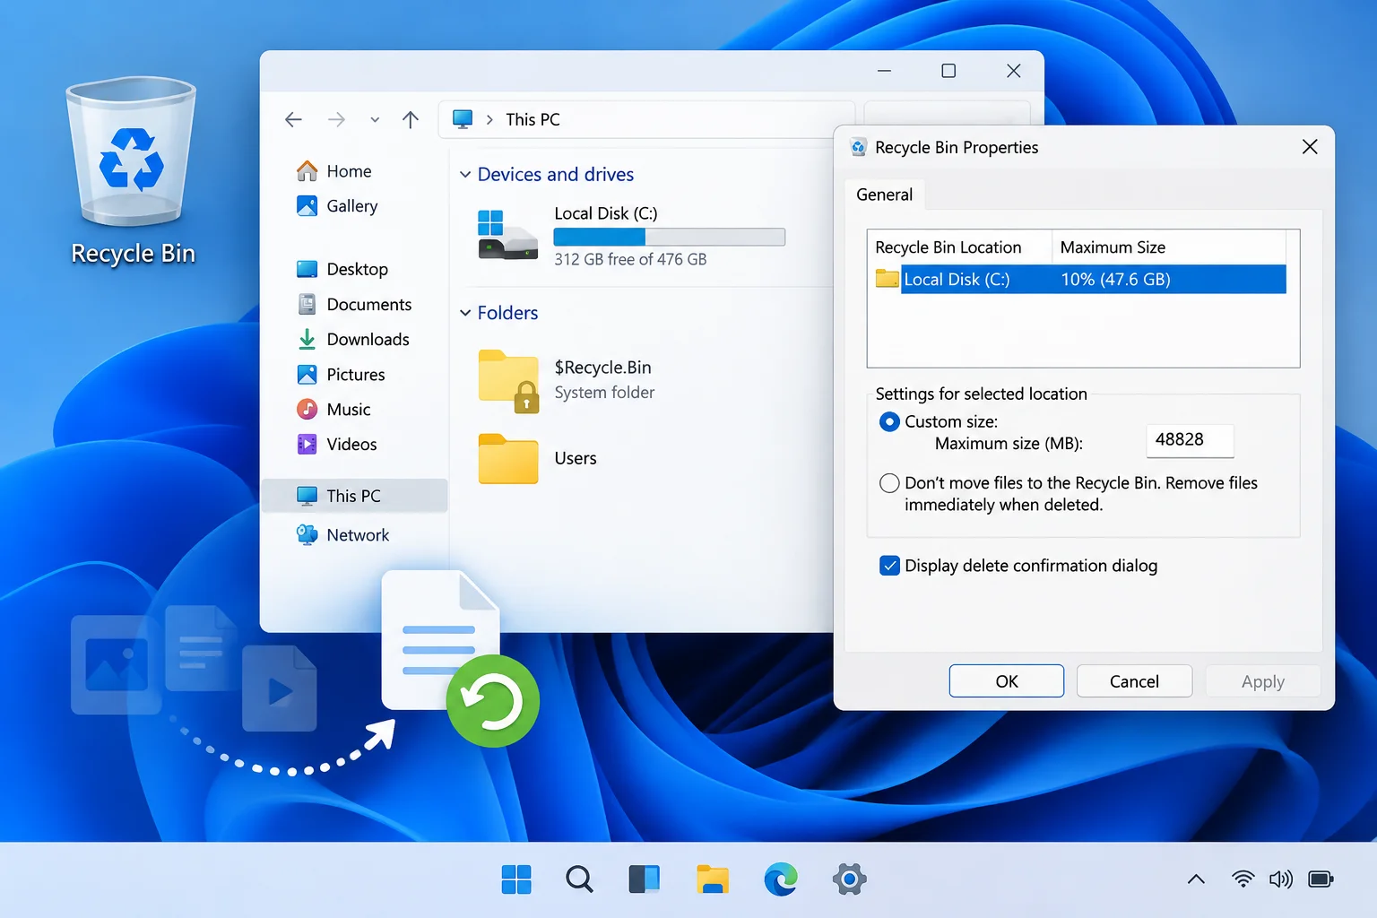Select Local Disk (C:) row in location list
This screenshot has height=918, width=1377.
[x=1080, y=280]
